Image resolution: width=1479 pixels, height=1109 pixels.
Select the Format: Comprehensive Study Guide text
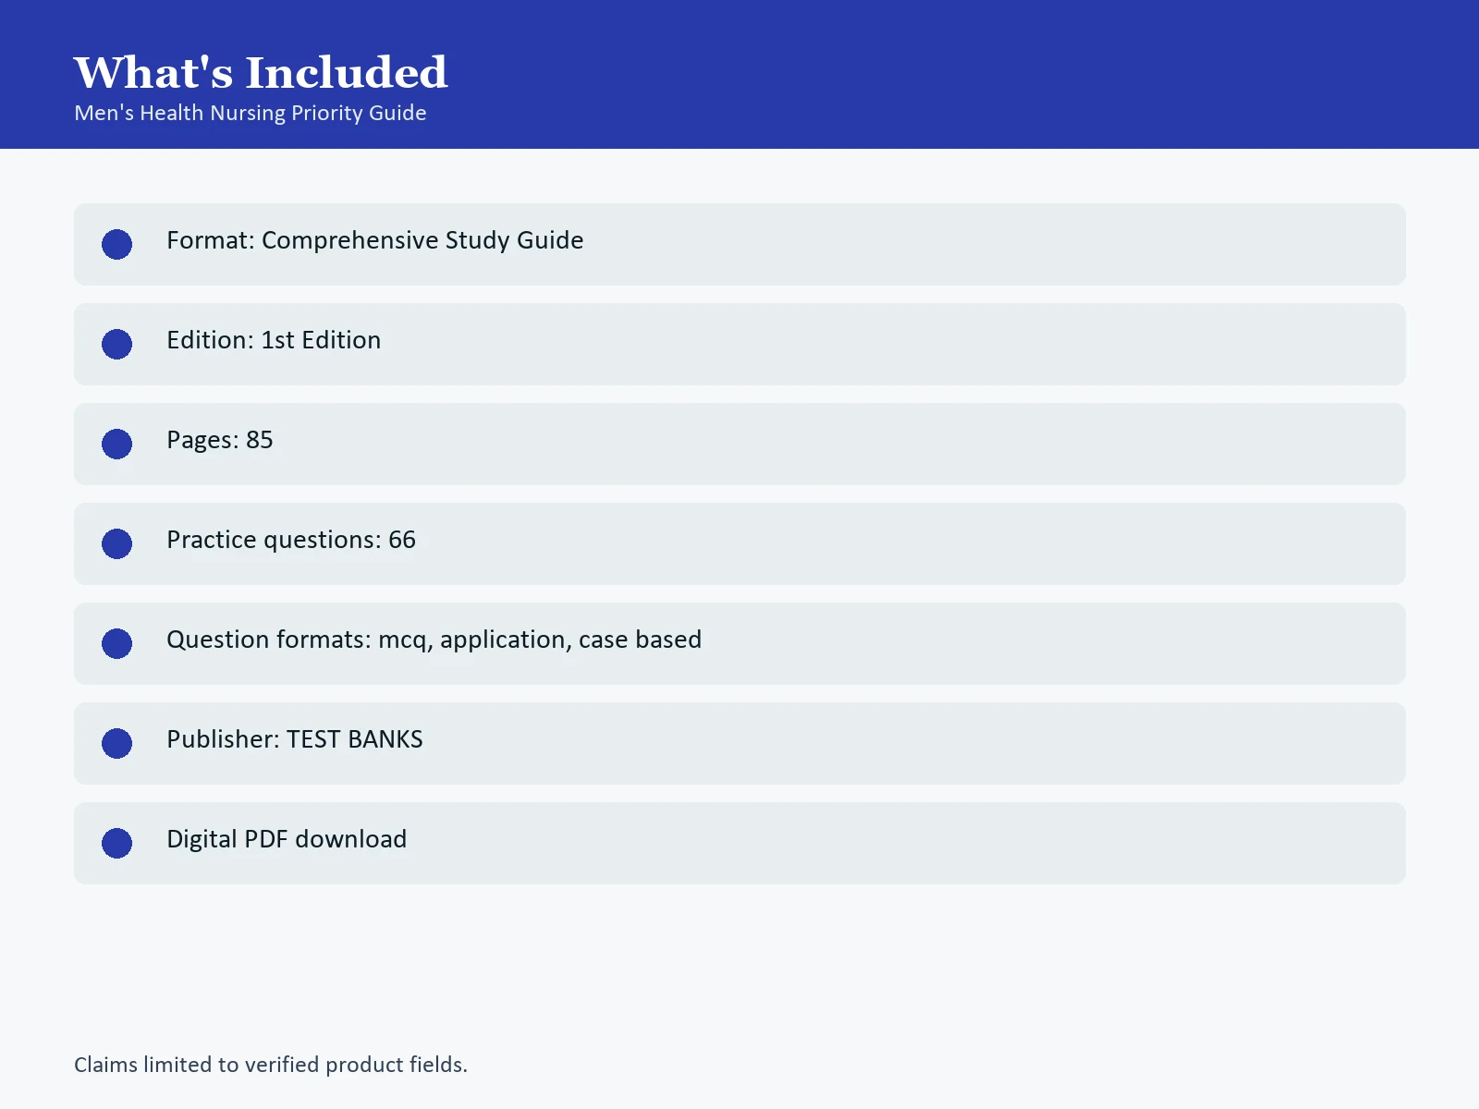click(x=374, y=240)
